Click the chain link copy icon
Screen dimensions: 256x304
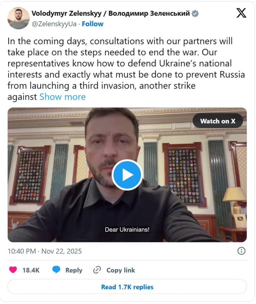[x=97, y=270]
